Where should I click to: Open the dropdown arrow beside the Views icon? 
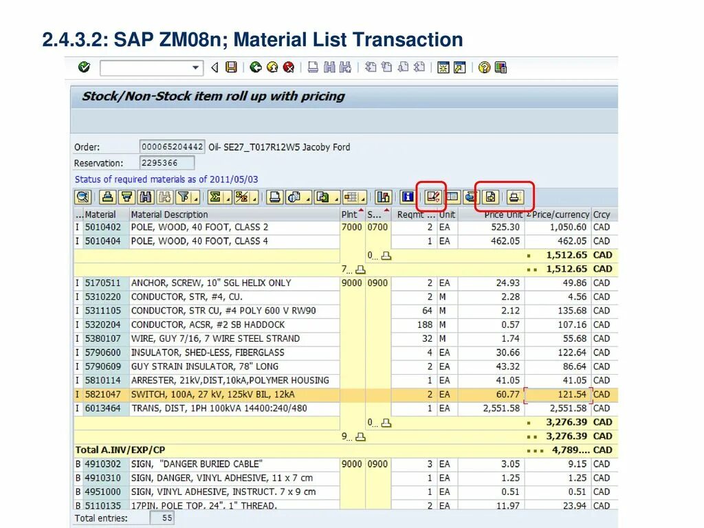pos(307,197)
